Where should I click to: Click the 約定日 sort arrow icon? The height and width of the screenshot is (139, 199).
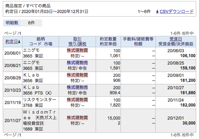coord(19,42)
